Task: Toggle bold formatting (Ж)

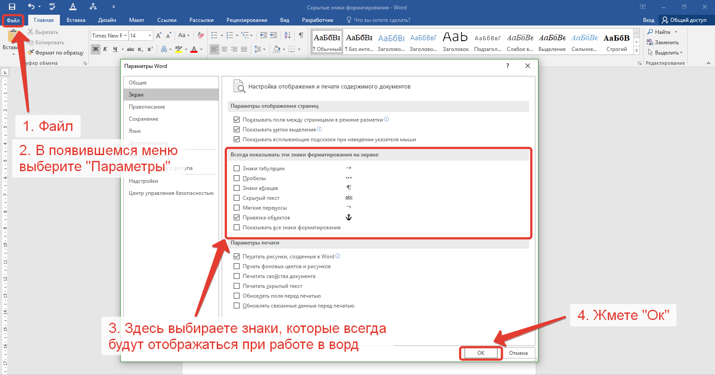Action: [x=96, y=49]
